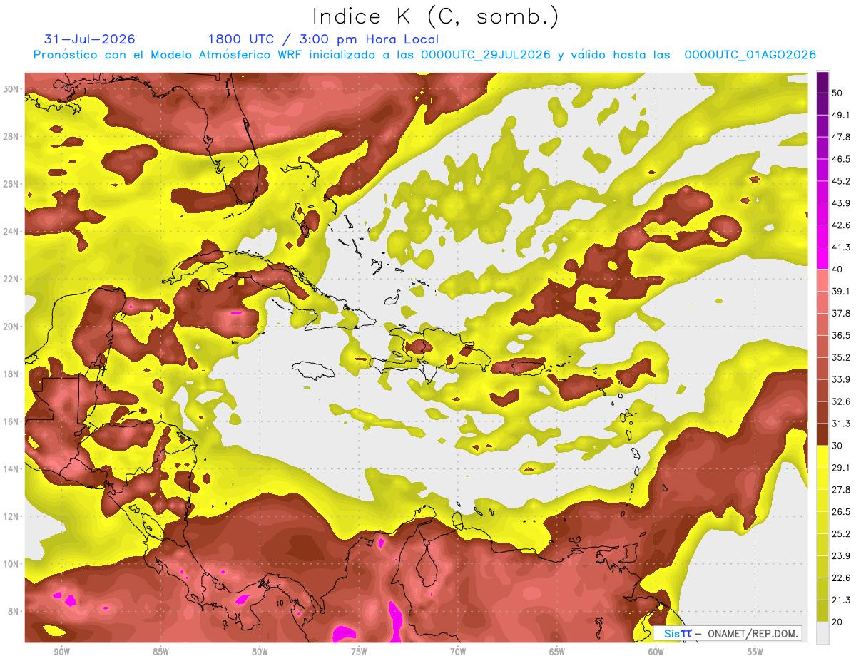
Task: Click the "36.5" value on the color scale
Action: click(x=841, y=335)
